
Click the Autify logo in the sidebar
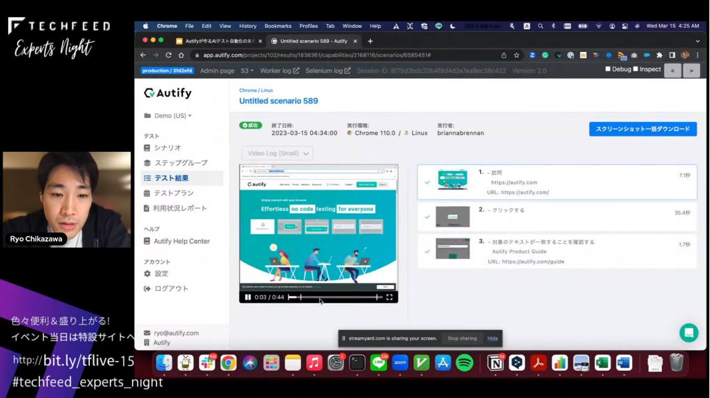tap(168, 93)
